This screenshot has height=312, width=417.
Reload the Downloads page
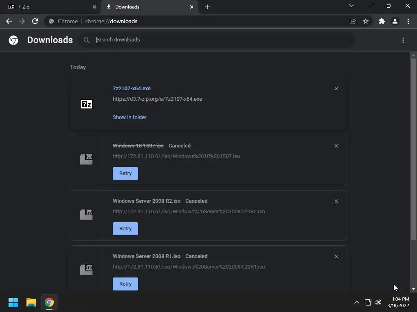[35, 21]
